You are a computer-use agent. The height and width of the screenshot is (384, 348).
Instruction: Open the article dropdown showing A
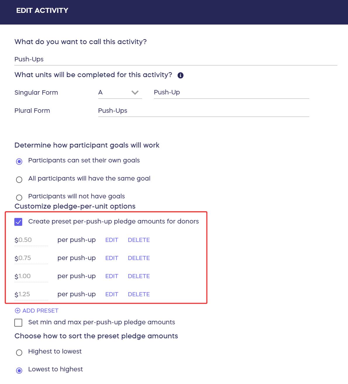pyautogui.click(x=120, y=93)
